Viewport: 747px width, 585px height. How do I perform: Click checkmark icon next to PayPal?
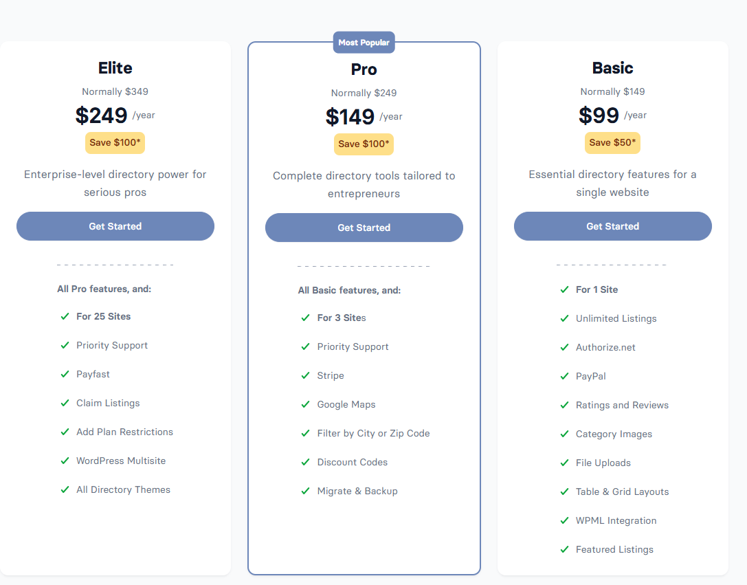[x=564, y=376]
